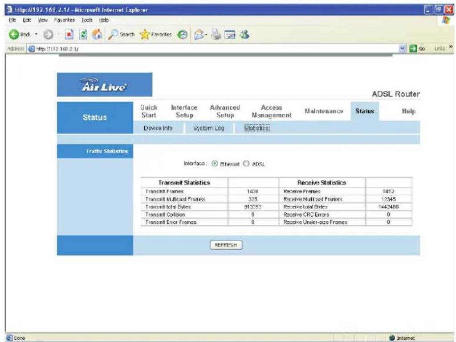
Task: Open the Search magnifier icon
Action: [x=113, y=34]
